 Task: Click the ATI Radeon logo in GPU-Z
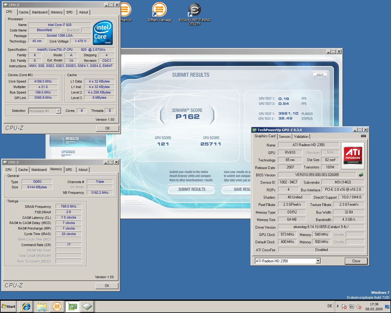(x=353, y=155)
